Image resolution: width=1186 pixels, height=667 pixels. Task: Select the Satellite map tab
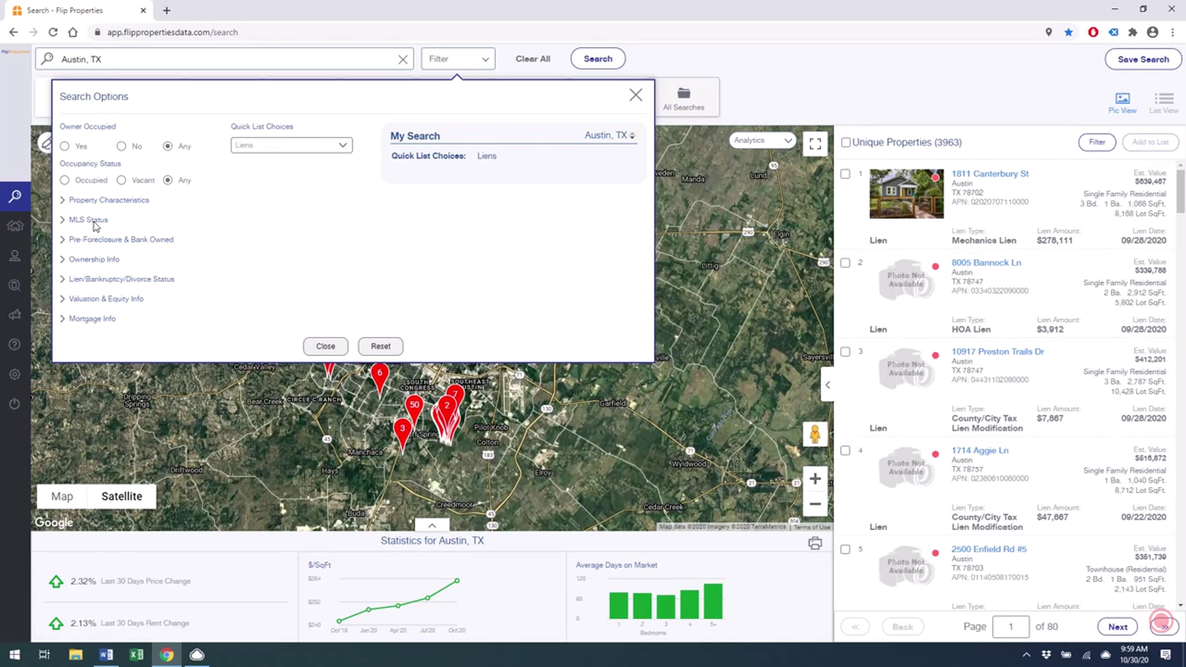pyautogui.click(x=122, y=496)
